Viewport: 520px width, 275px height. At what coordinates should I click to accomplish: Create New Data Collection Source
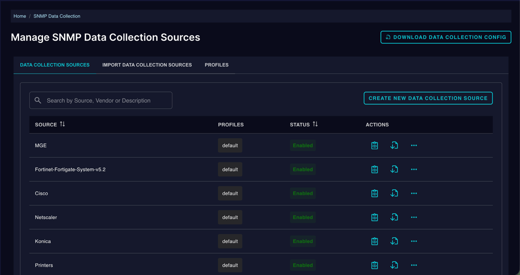click(428, 98)
